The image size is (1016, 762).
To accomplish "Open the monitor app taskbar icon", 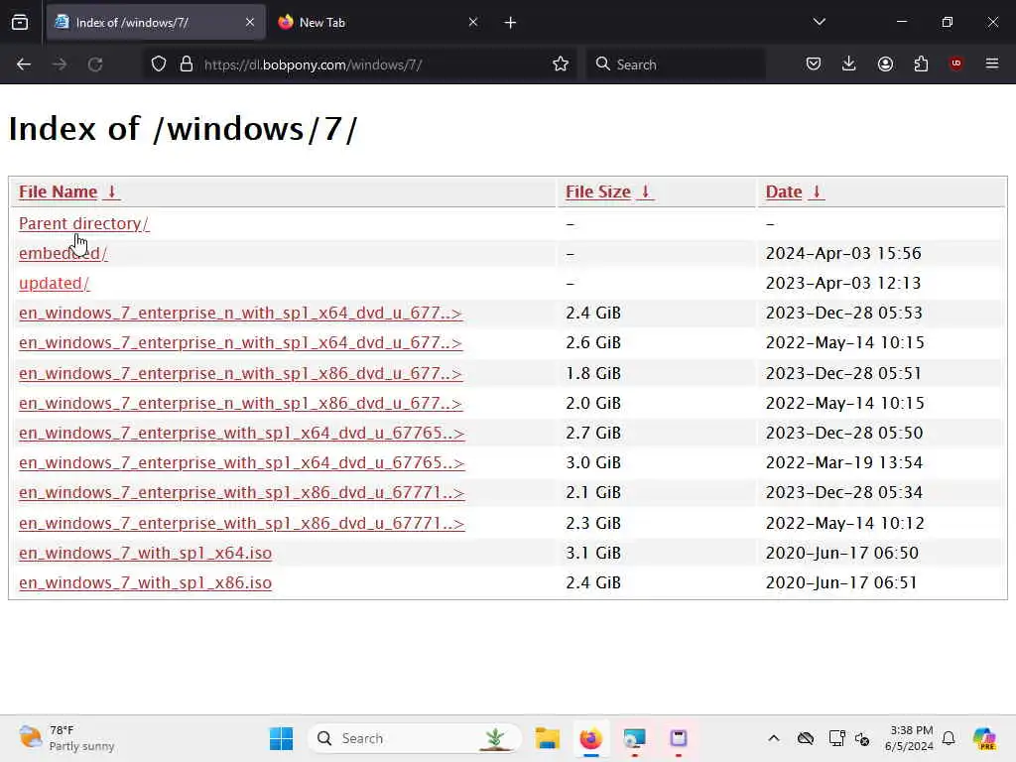I will pos(634,738).
